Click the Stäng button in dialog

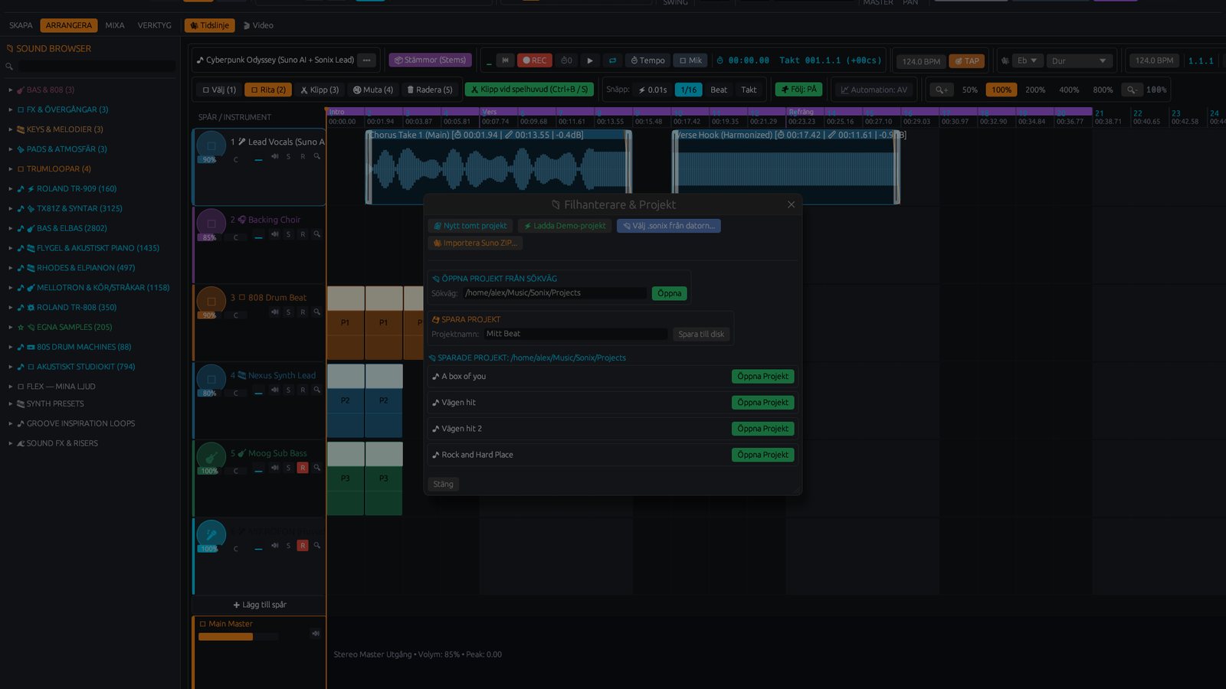pyautogui.click(x=443, y=484)
